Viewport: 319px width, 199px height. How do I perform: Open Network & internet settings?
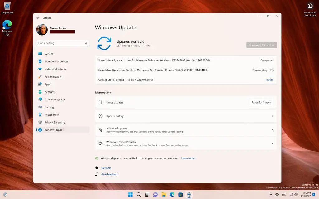point(56,69)
